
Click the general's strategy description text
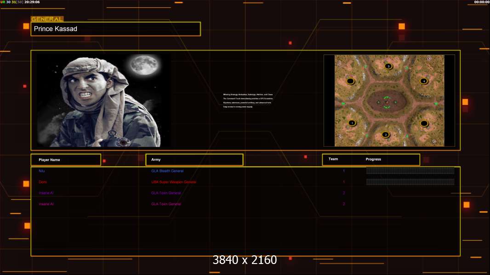coord(248,100)
